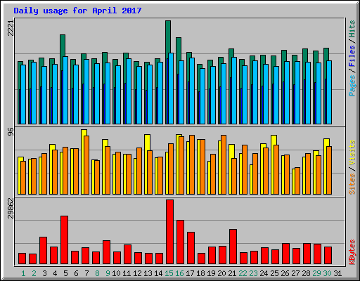This screenshot has width=360, height=281.
Task: Click the 29862 axis value
Action: [11, 208]
